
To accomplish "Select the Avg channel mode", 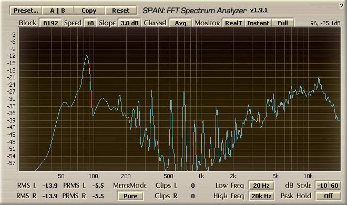I will tap(180, 23).
